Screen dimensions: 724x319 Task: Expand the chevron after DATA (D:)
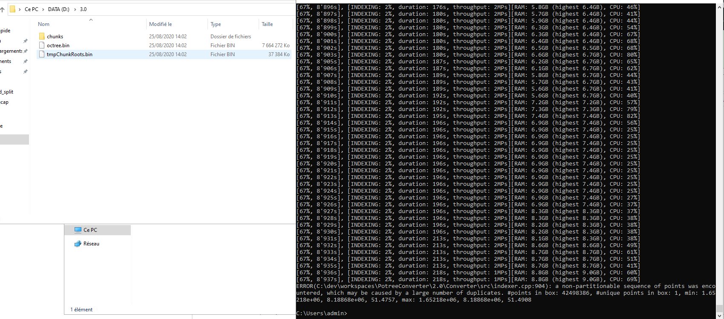pos(75,9)
